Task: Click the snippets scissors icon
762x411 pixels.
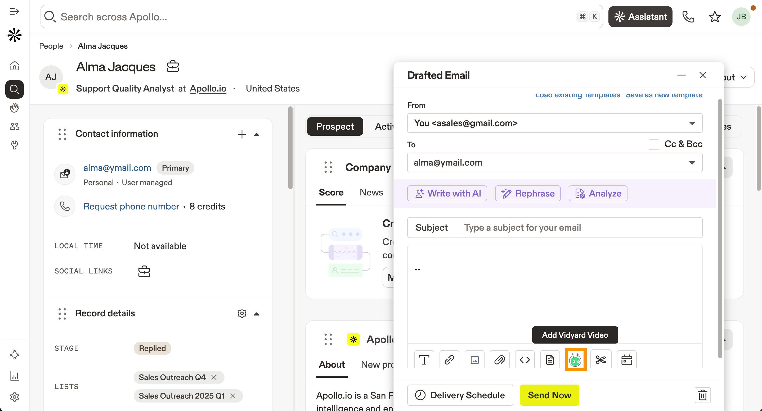Action: (601, 360)
